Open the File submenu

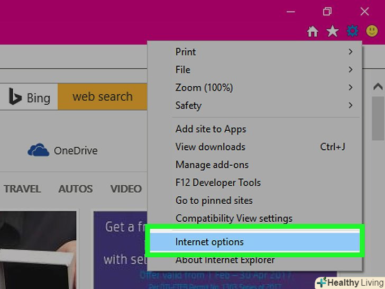254,70
